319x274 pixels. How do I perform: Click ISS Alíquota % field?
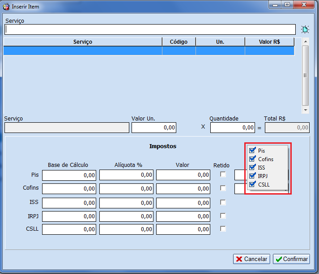pos(126,203)
